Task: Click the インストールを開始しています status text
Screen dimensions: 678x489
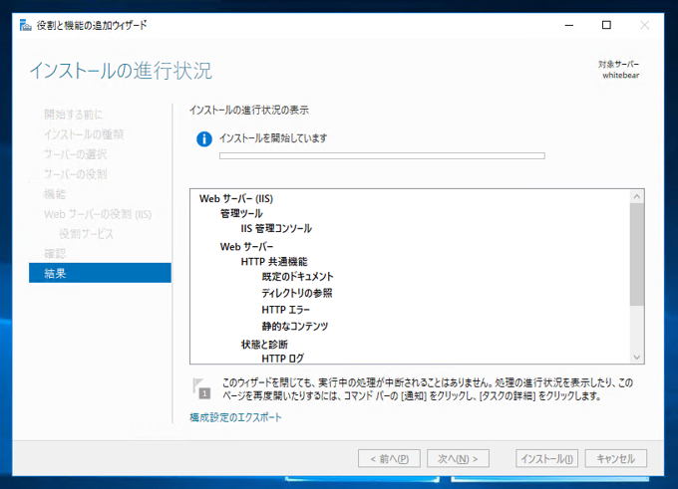Action: pyautogui.click(x=273, y=138)
